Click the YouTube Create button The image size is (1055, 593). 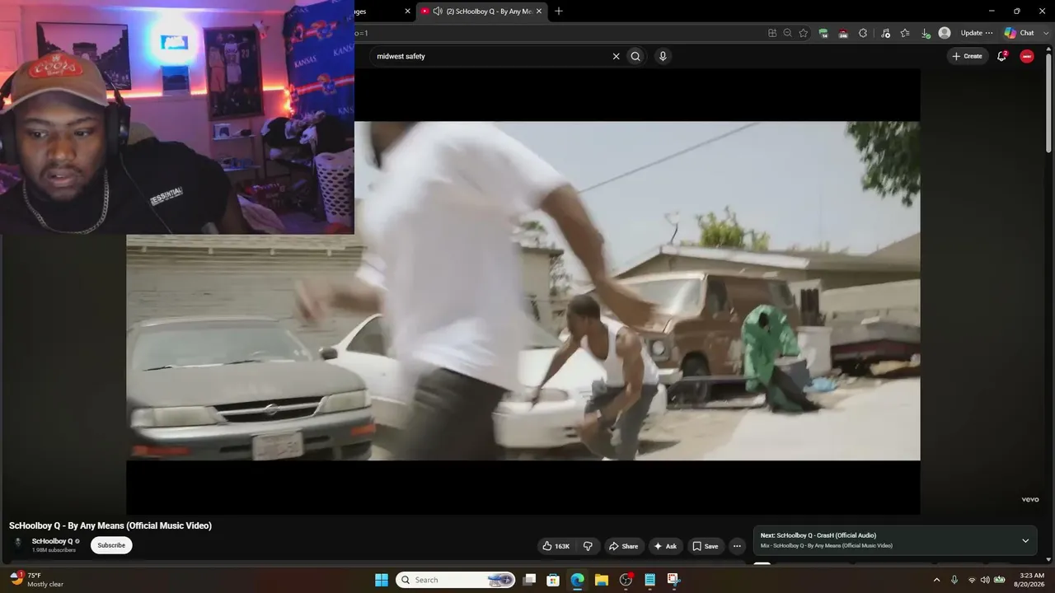[967, 56]
